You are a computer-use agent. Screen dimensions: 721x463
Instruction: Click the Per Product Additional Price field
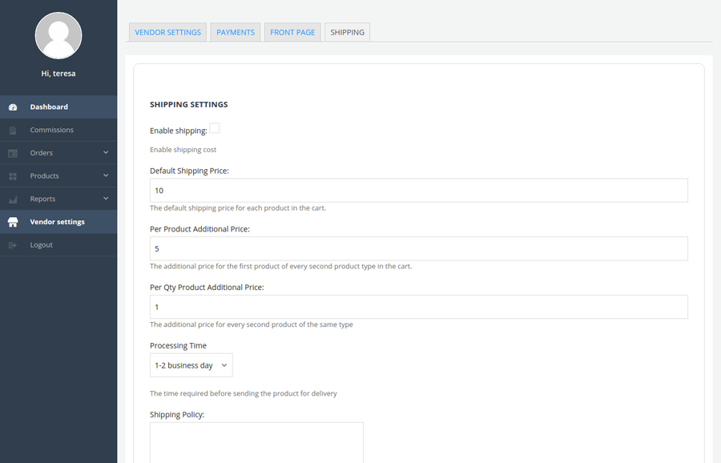point(418,248)
